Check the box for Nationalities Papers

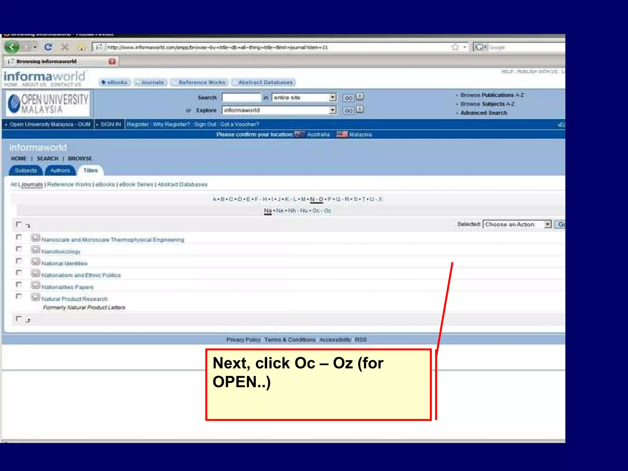pyautogui.click(x=19, y=285)
